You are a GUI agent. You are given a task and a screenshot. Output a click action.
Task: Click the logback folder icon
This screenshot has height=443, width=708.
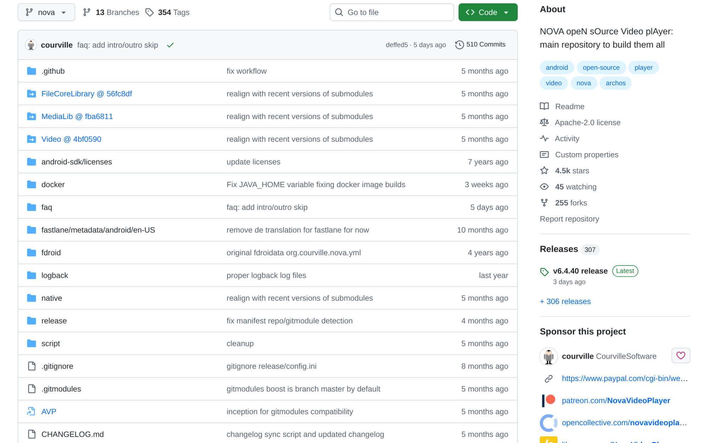coord(32,275)
